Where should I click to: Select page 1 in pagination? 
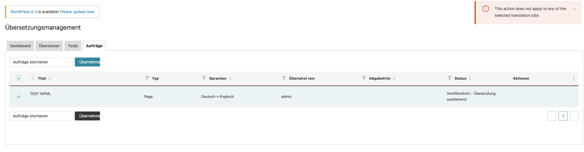tap(563, 116)
